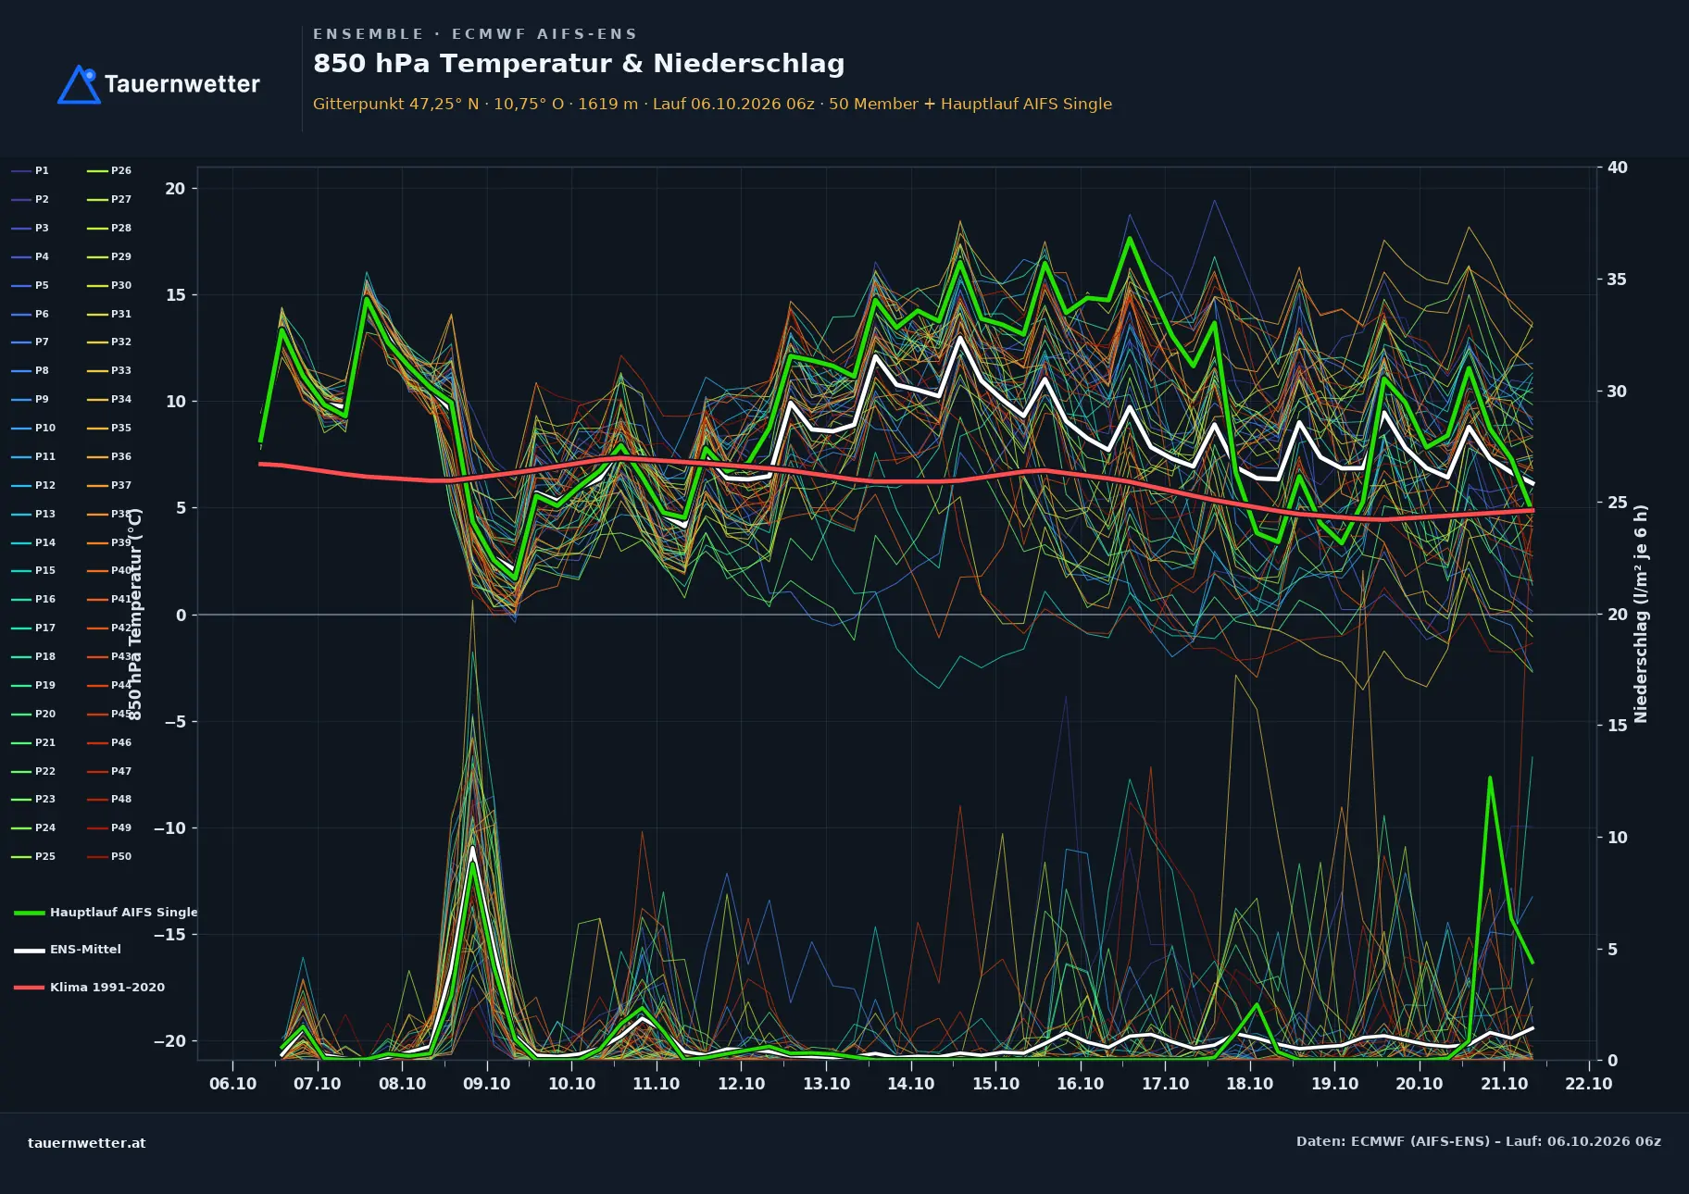This screenshot has height=1194, width=1689.
Task: Click the orange Gitterpunkt subtitle line
Action: [712, 104]
